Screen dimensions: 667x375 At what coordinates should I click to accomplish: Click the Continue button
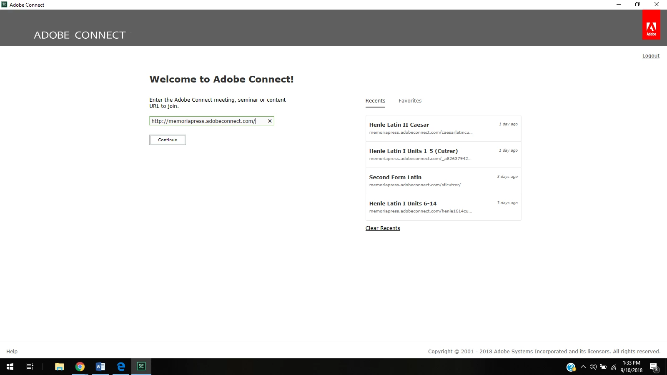168,140
